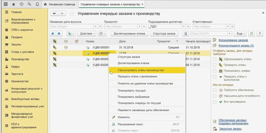Enable Проверить этапы checkbox
The image size is (266, 133).
click(x=215, y=65)
